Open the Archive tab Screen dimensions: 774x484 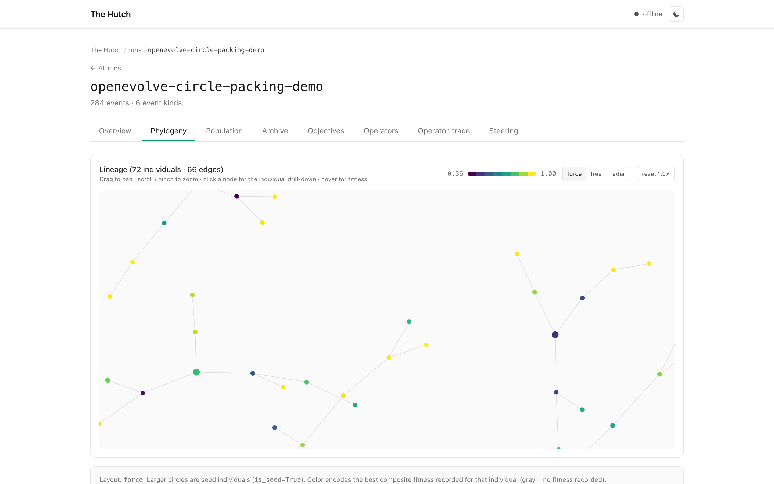click(275, 131)
